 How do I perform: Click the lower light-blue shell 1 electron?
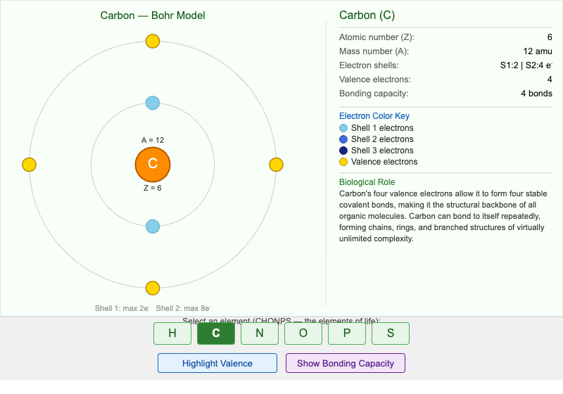tap(153, 227)
